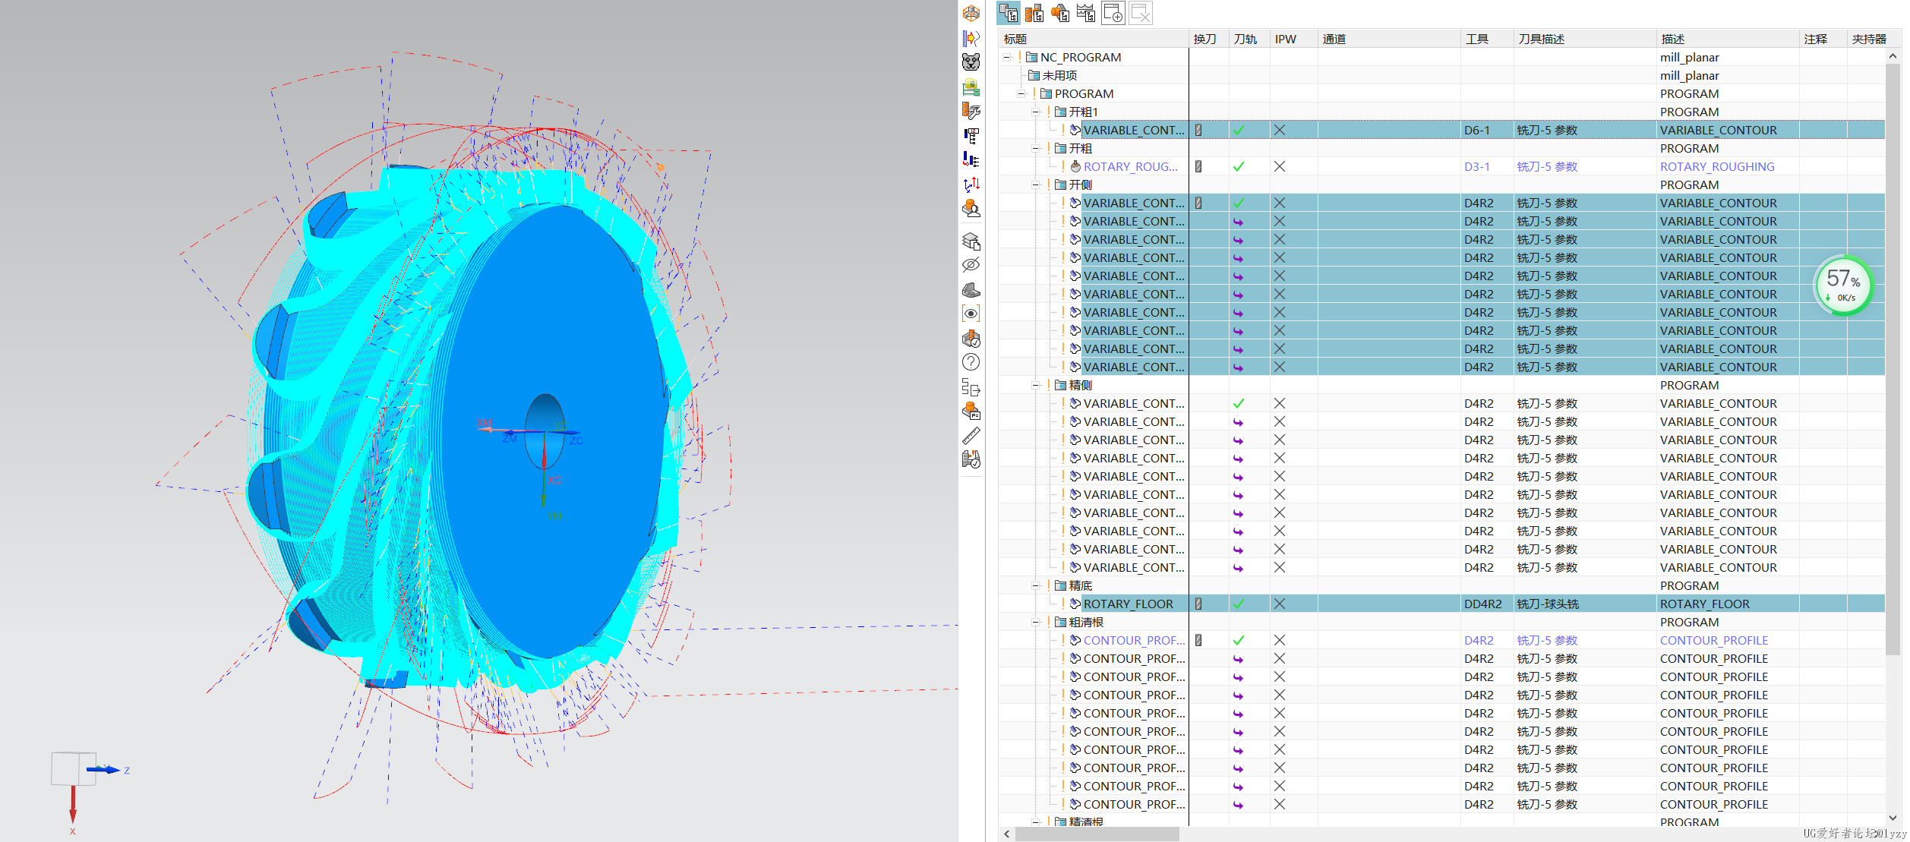1910x842 pixels.
Task: Click the add-window icon with plus sign
Action: point(1113,13)
